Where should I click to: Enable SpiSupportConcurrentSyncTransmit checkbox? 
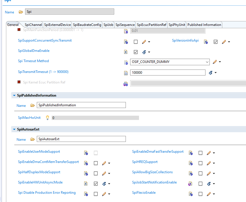tap(136, 42)
